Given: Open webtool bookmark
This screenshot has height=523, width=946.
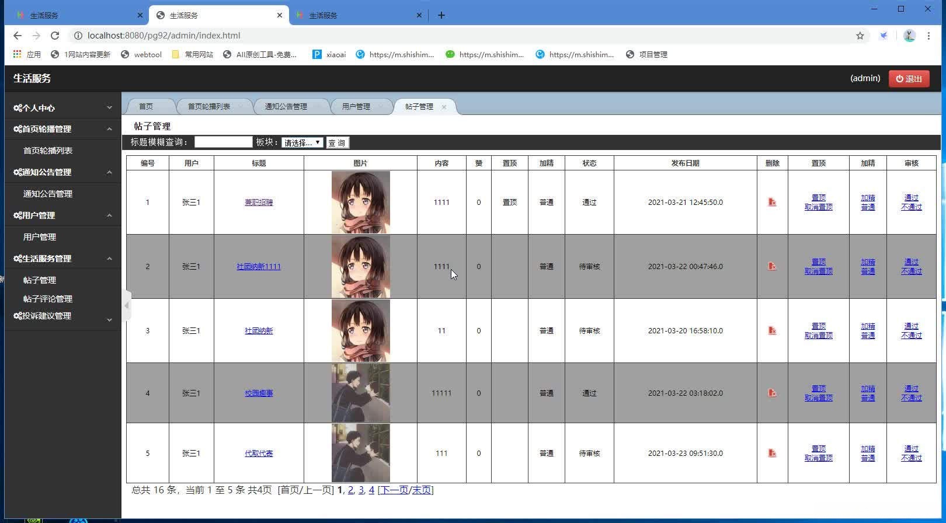Looking at the screenshot, I should point(141,54).
